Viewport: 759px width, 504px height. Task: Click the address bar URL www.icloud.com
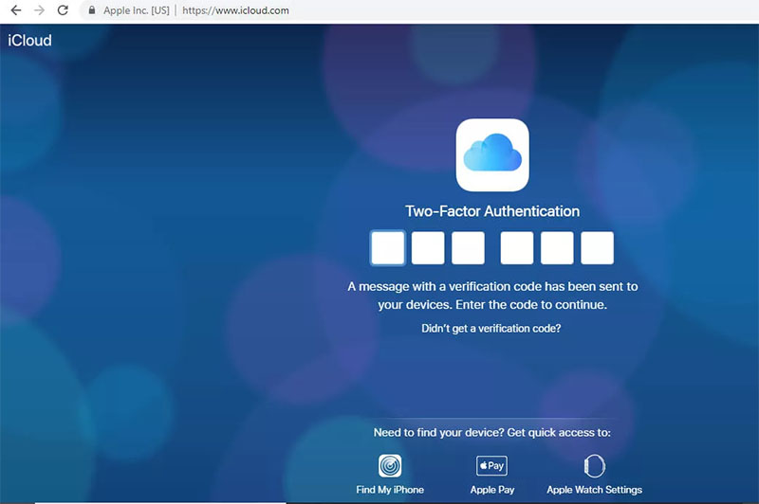[x=235, y=10]
